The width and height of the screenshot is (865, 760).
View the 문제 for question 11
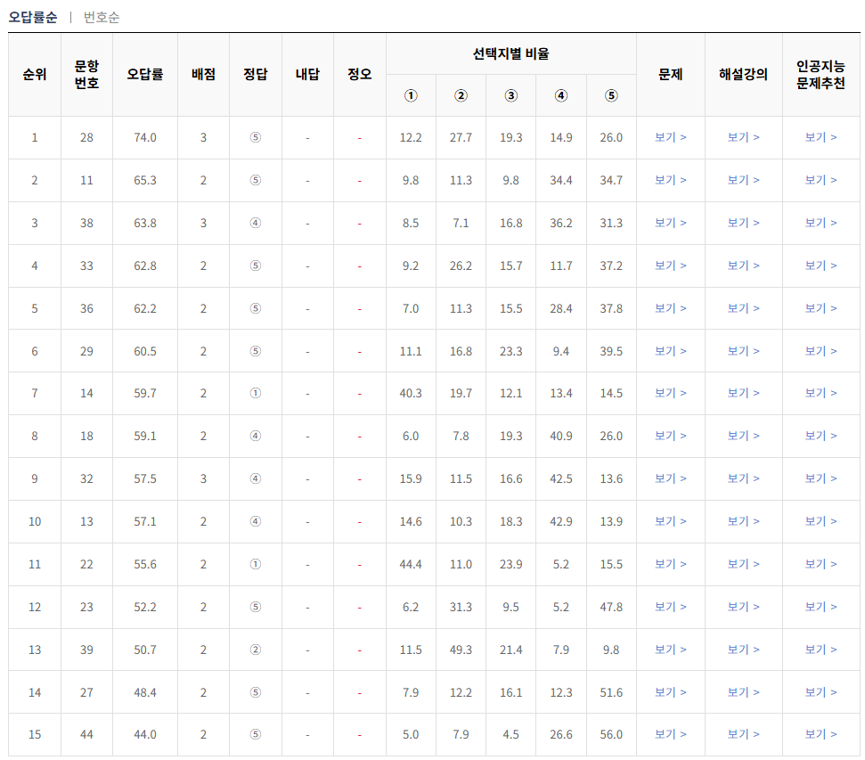pyautogui.click(x=670, y=180)
